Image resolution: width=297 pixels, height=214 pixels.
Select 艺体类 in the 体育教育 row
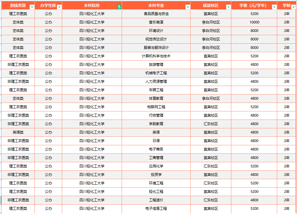click(x=18, y=98)
